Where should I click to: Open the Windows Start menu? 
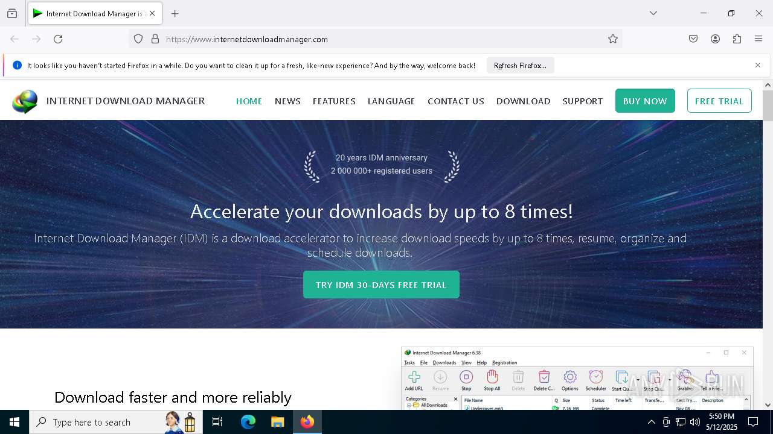pyautogui.click(x=14, y=422)
